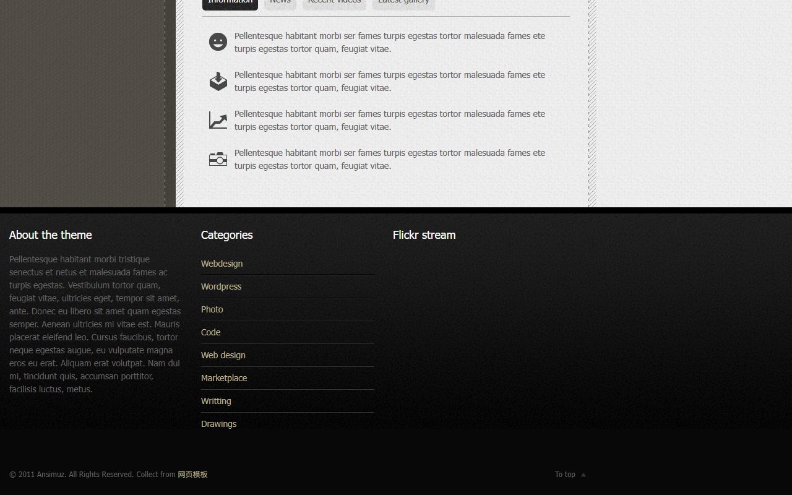The image size is (792, 495).
Task: Click the rising chart arrow icon
Action: pos(218,120)
